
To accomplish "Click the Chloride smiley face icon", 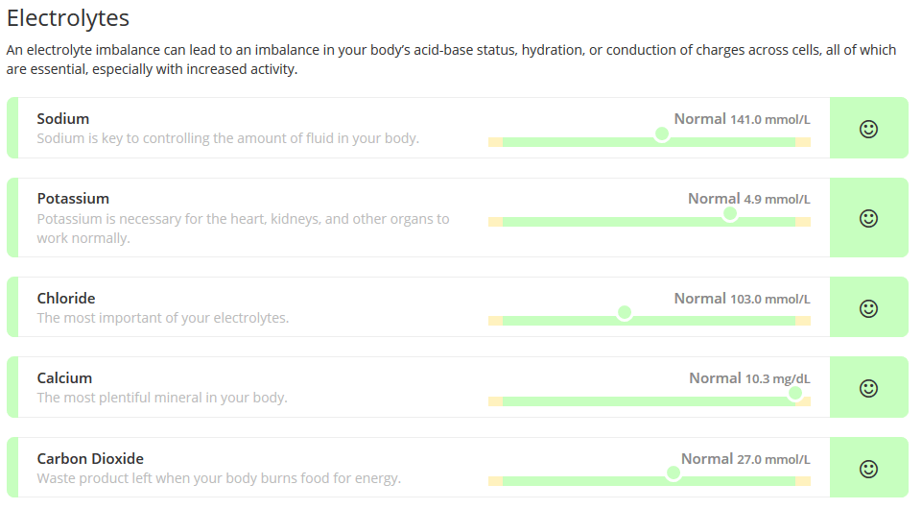I will pyautogui.click(x=868, y=308).
